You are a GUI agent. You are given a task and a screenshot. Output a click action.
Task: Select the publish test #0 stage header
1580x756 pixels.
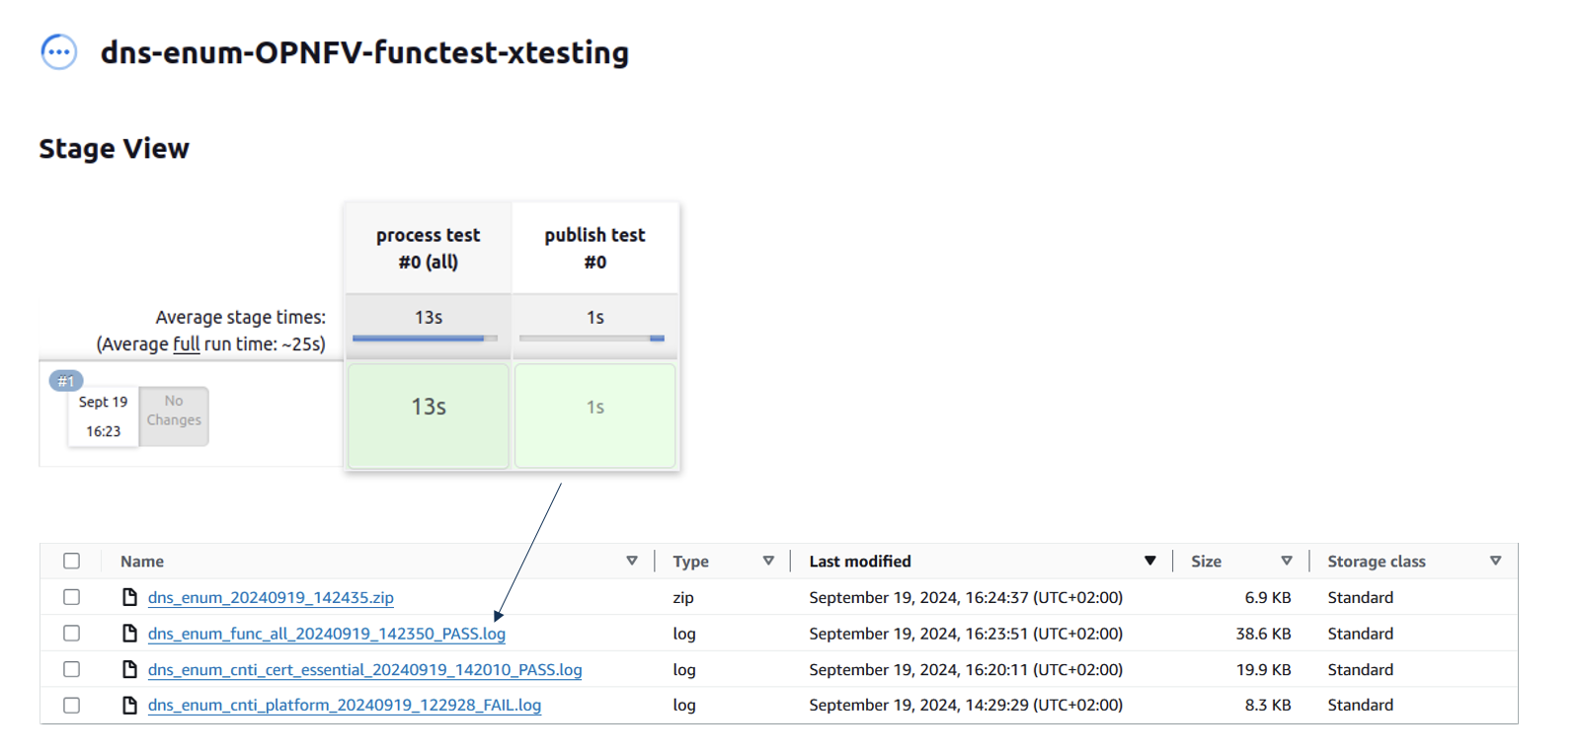(594, 249)
